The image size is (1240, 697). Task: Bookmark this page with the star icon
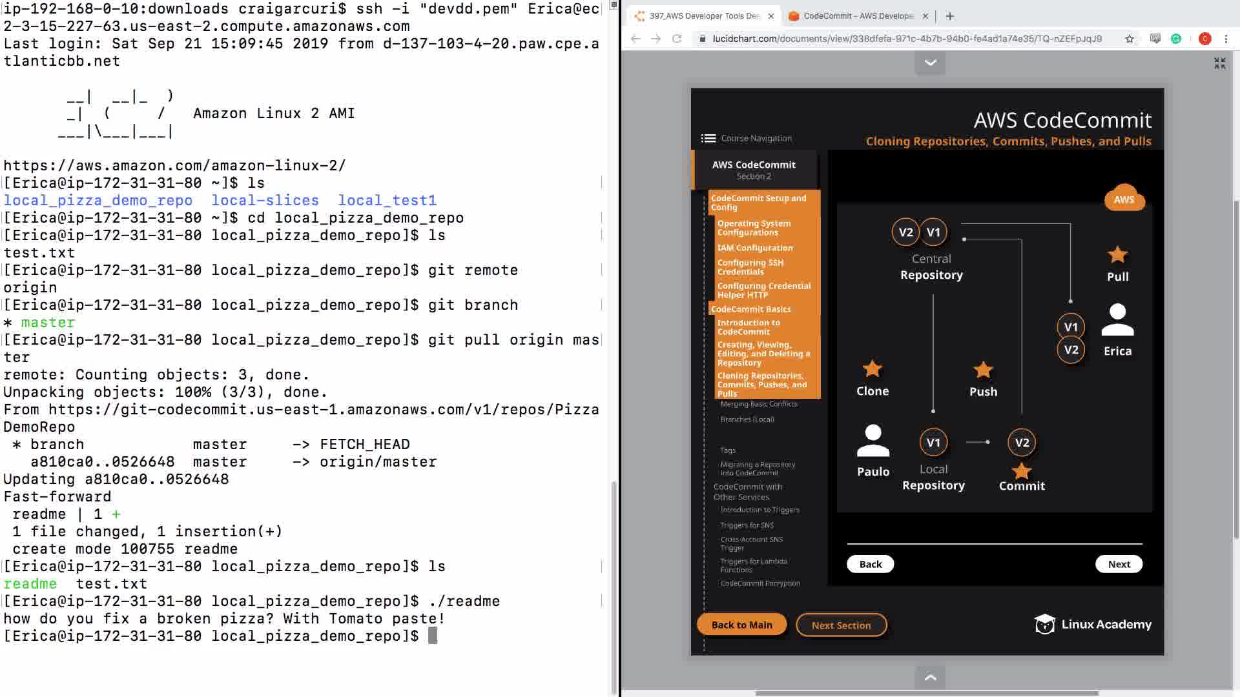tap(1130, 39)
